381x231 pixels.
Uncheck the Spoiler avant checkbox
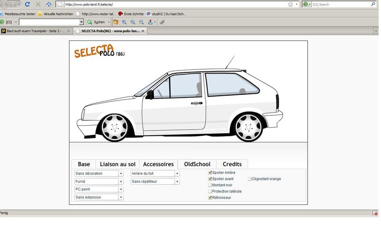tap(210, 179)
